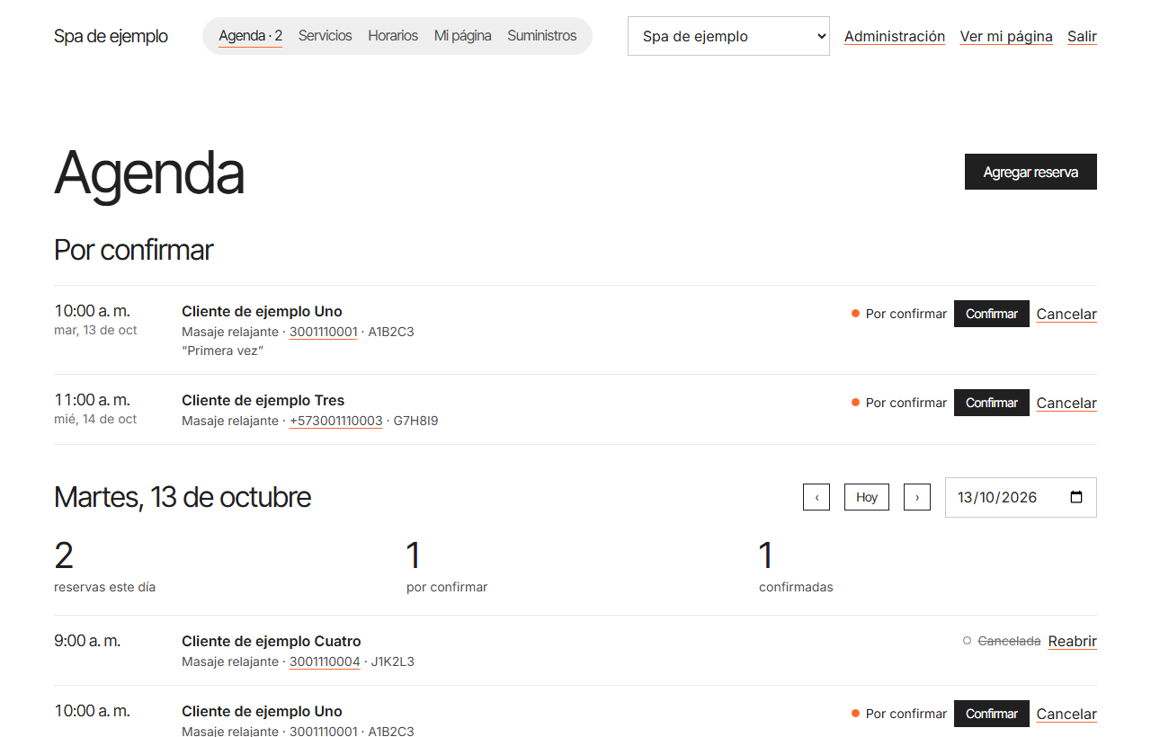Open the Spa de ejemplo location dropdown
1151x737 pixels.
[x=728, y=36]
